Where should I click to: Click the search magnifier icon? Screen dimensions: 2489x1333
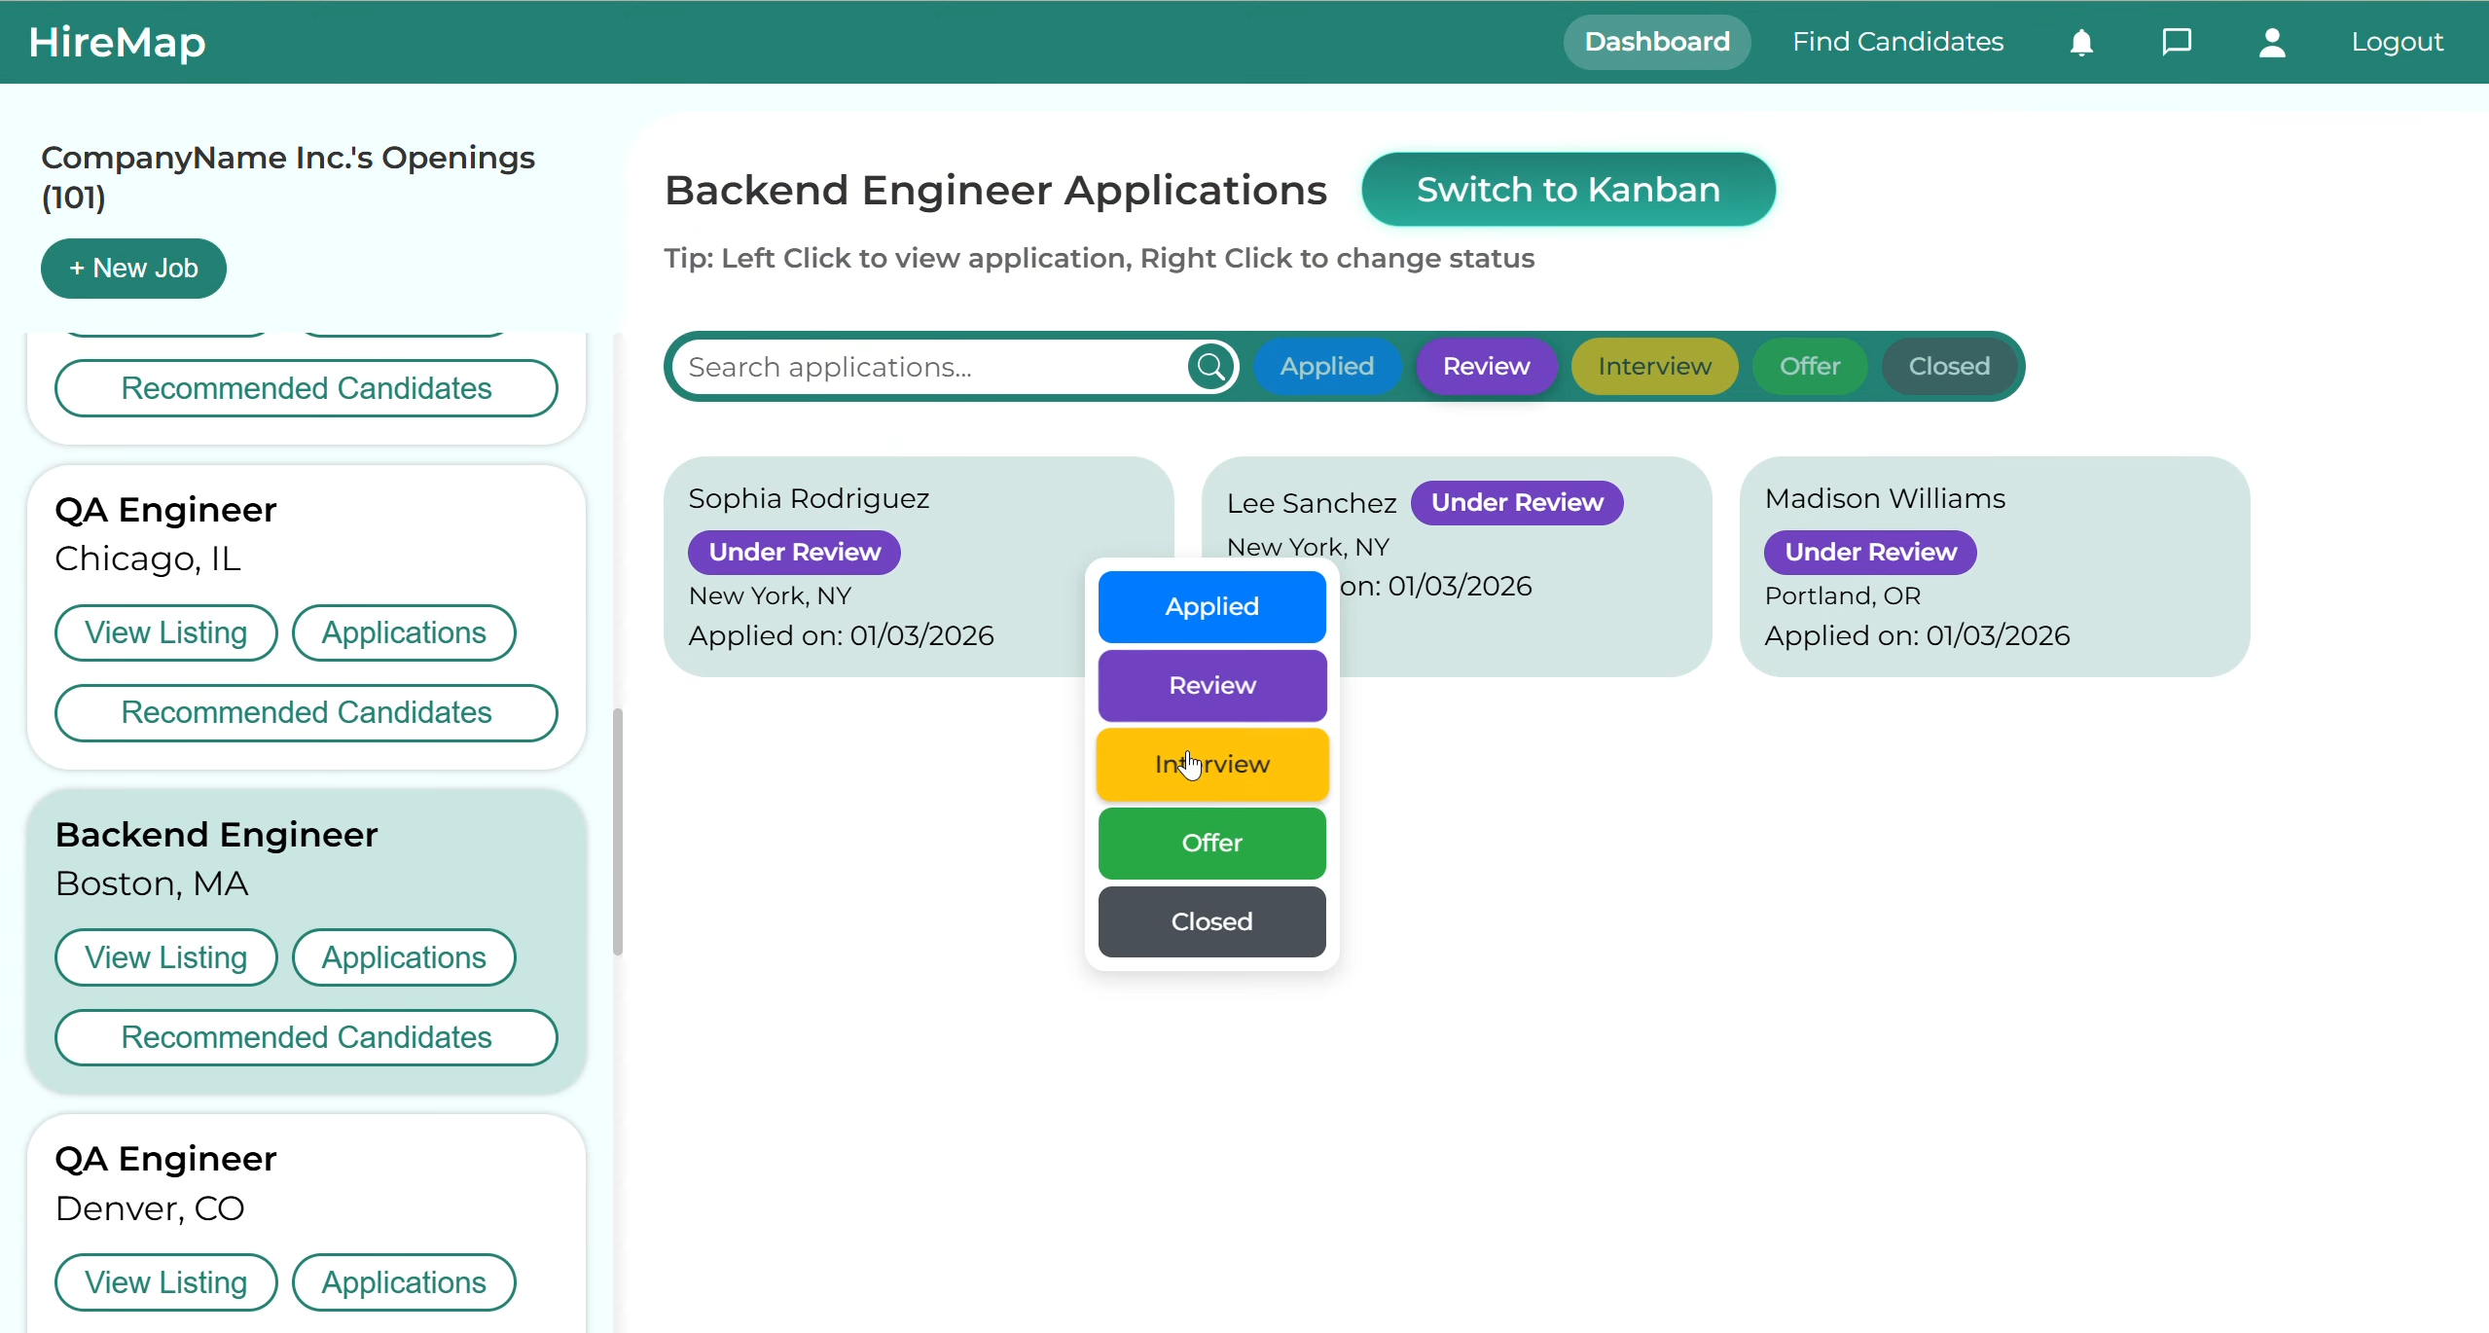coord(1211,367)
